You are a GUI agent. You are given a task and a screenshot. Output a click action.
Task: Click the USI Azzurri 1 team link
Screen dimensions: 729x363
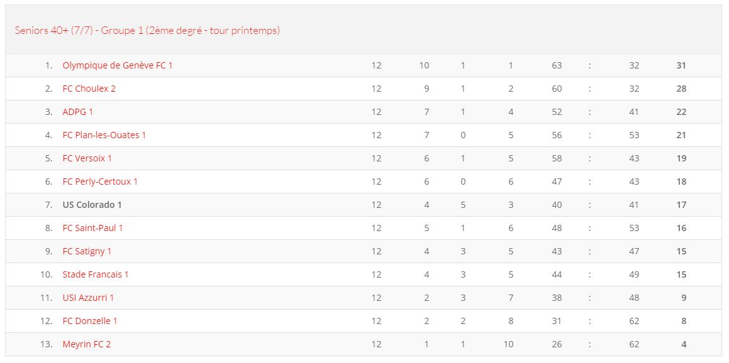88,298
